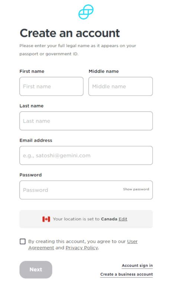This screenshot has height=282, width=176.
Task: Tick the agreement checkbox
Action: pos(23,241)
